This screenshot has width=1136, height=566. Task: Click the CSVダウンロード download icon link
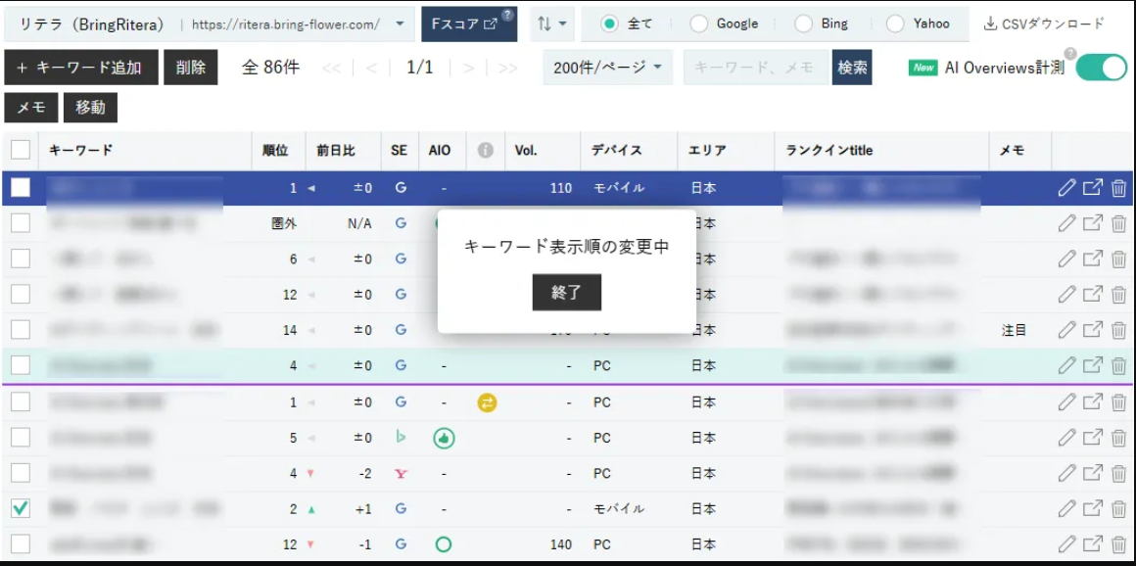click(x=1043, y=24)
